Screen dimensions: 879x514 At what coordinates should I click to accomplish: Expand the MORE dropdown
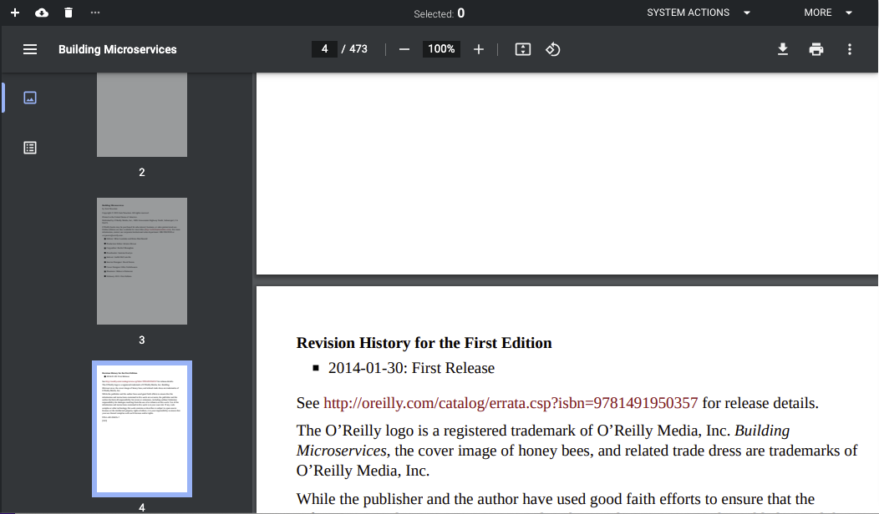828,13
